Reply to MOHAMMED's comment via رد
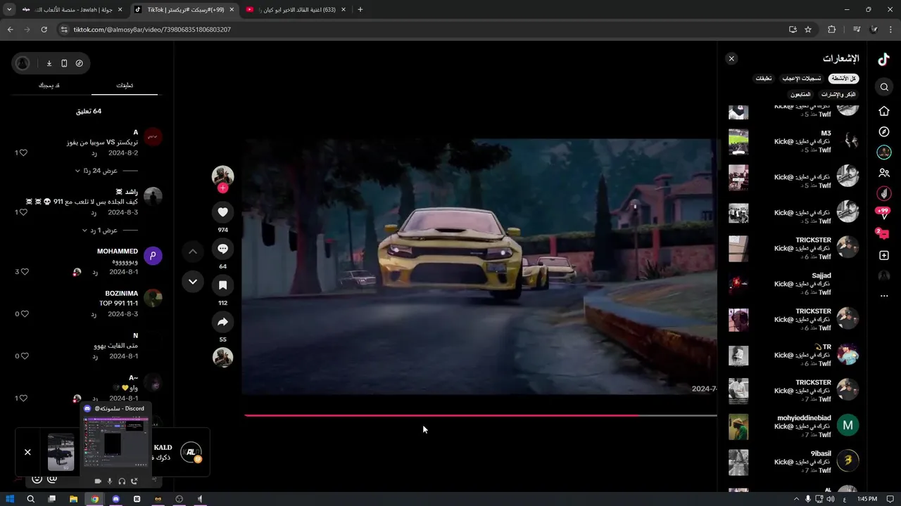 point(94,271)
